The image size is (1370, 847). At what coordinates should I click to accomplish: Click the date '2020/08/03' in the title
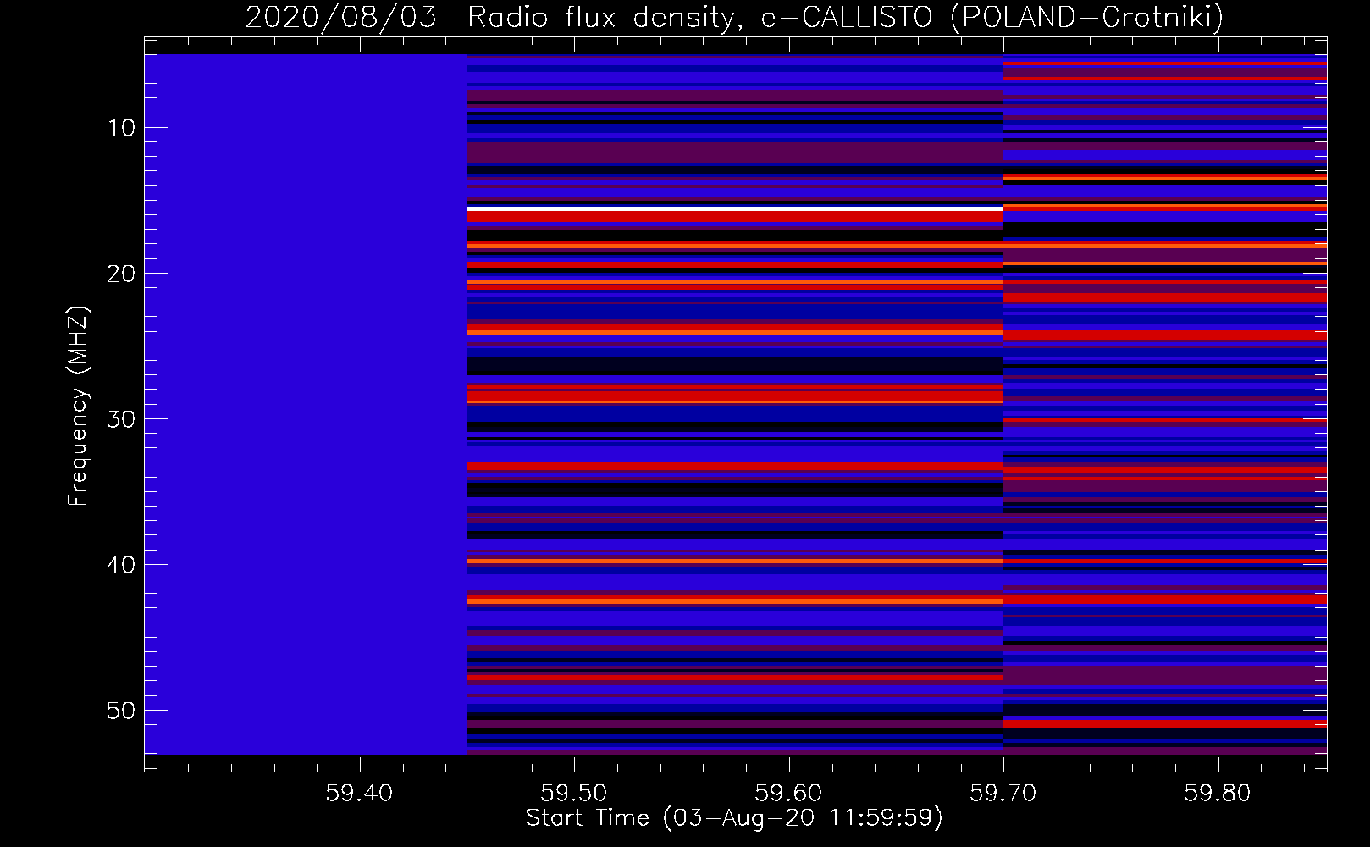point(340,17)
